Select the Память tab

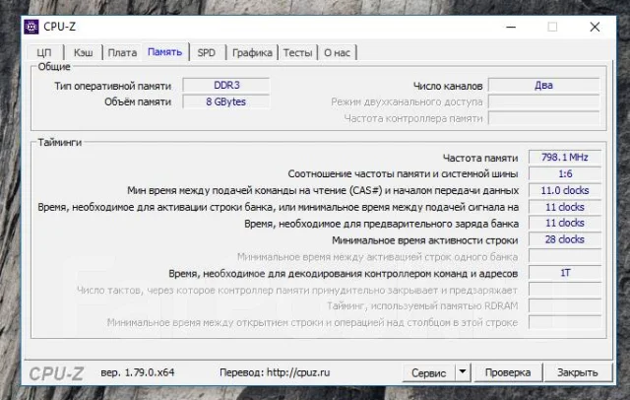164,52
